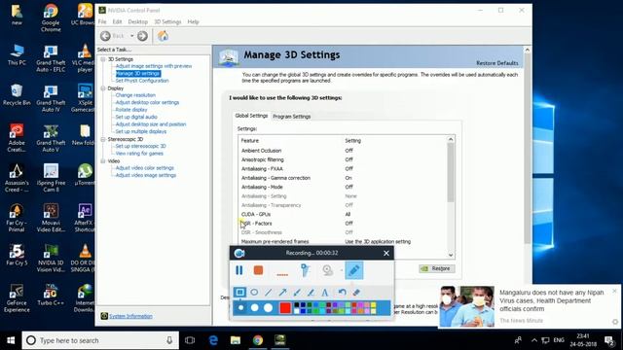Stop the recording with the orange square

click(x=258, y=270)
